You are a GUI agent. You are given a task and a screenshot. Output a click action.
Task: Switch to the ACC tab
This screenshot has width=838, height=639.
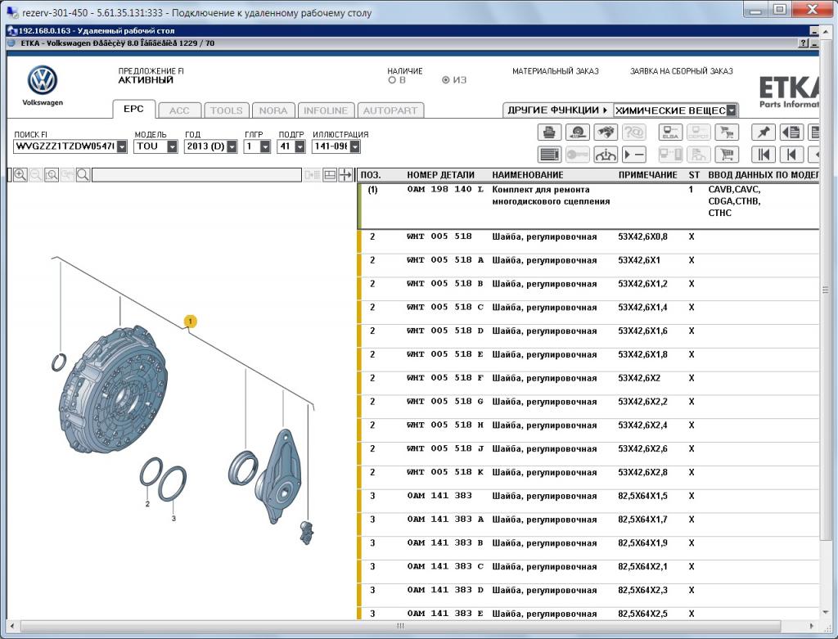(179, 110)
